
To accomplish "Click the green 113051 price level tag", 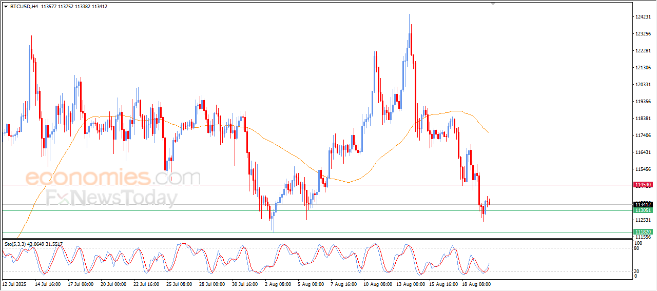I will tap(643, 210).
